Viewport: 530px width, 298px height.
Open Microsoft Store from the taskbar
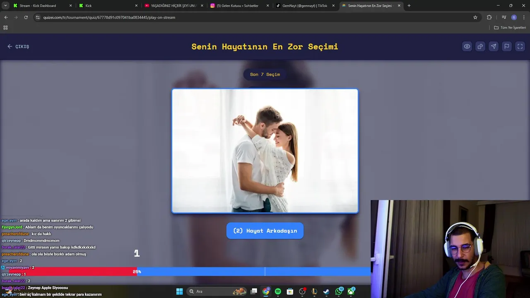290,291
